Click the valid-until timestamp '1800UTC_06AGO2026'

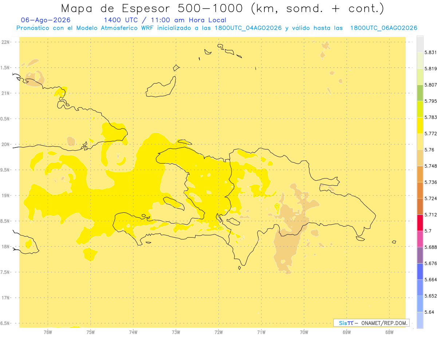coord(383,28)
